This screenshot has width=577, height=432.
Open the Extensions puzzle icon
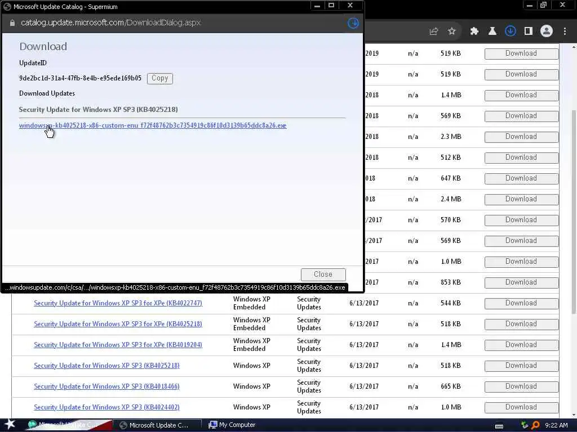(x=474, y=31)
